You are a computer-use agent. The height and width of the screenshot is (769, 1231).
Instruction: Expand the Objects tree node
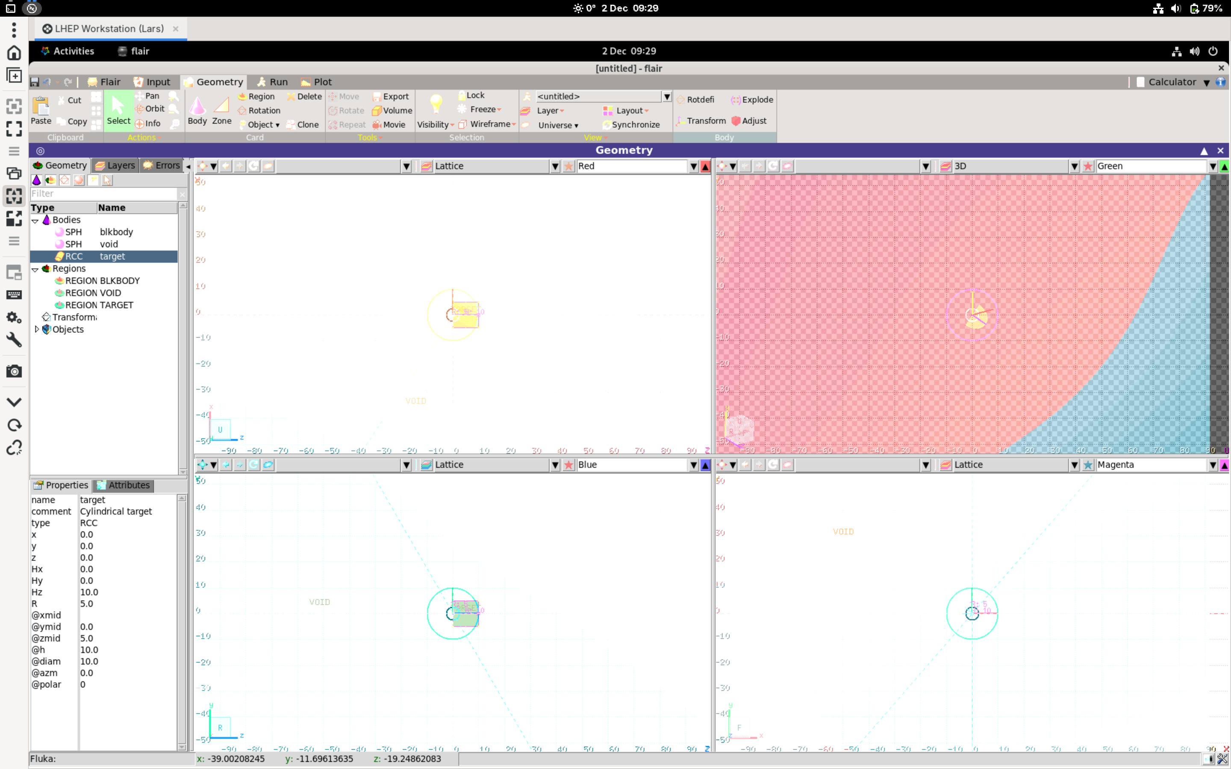pyautogui.click(x=37, y=329)
